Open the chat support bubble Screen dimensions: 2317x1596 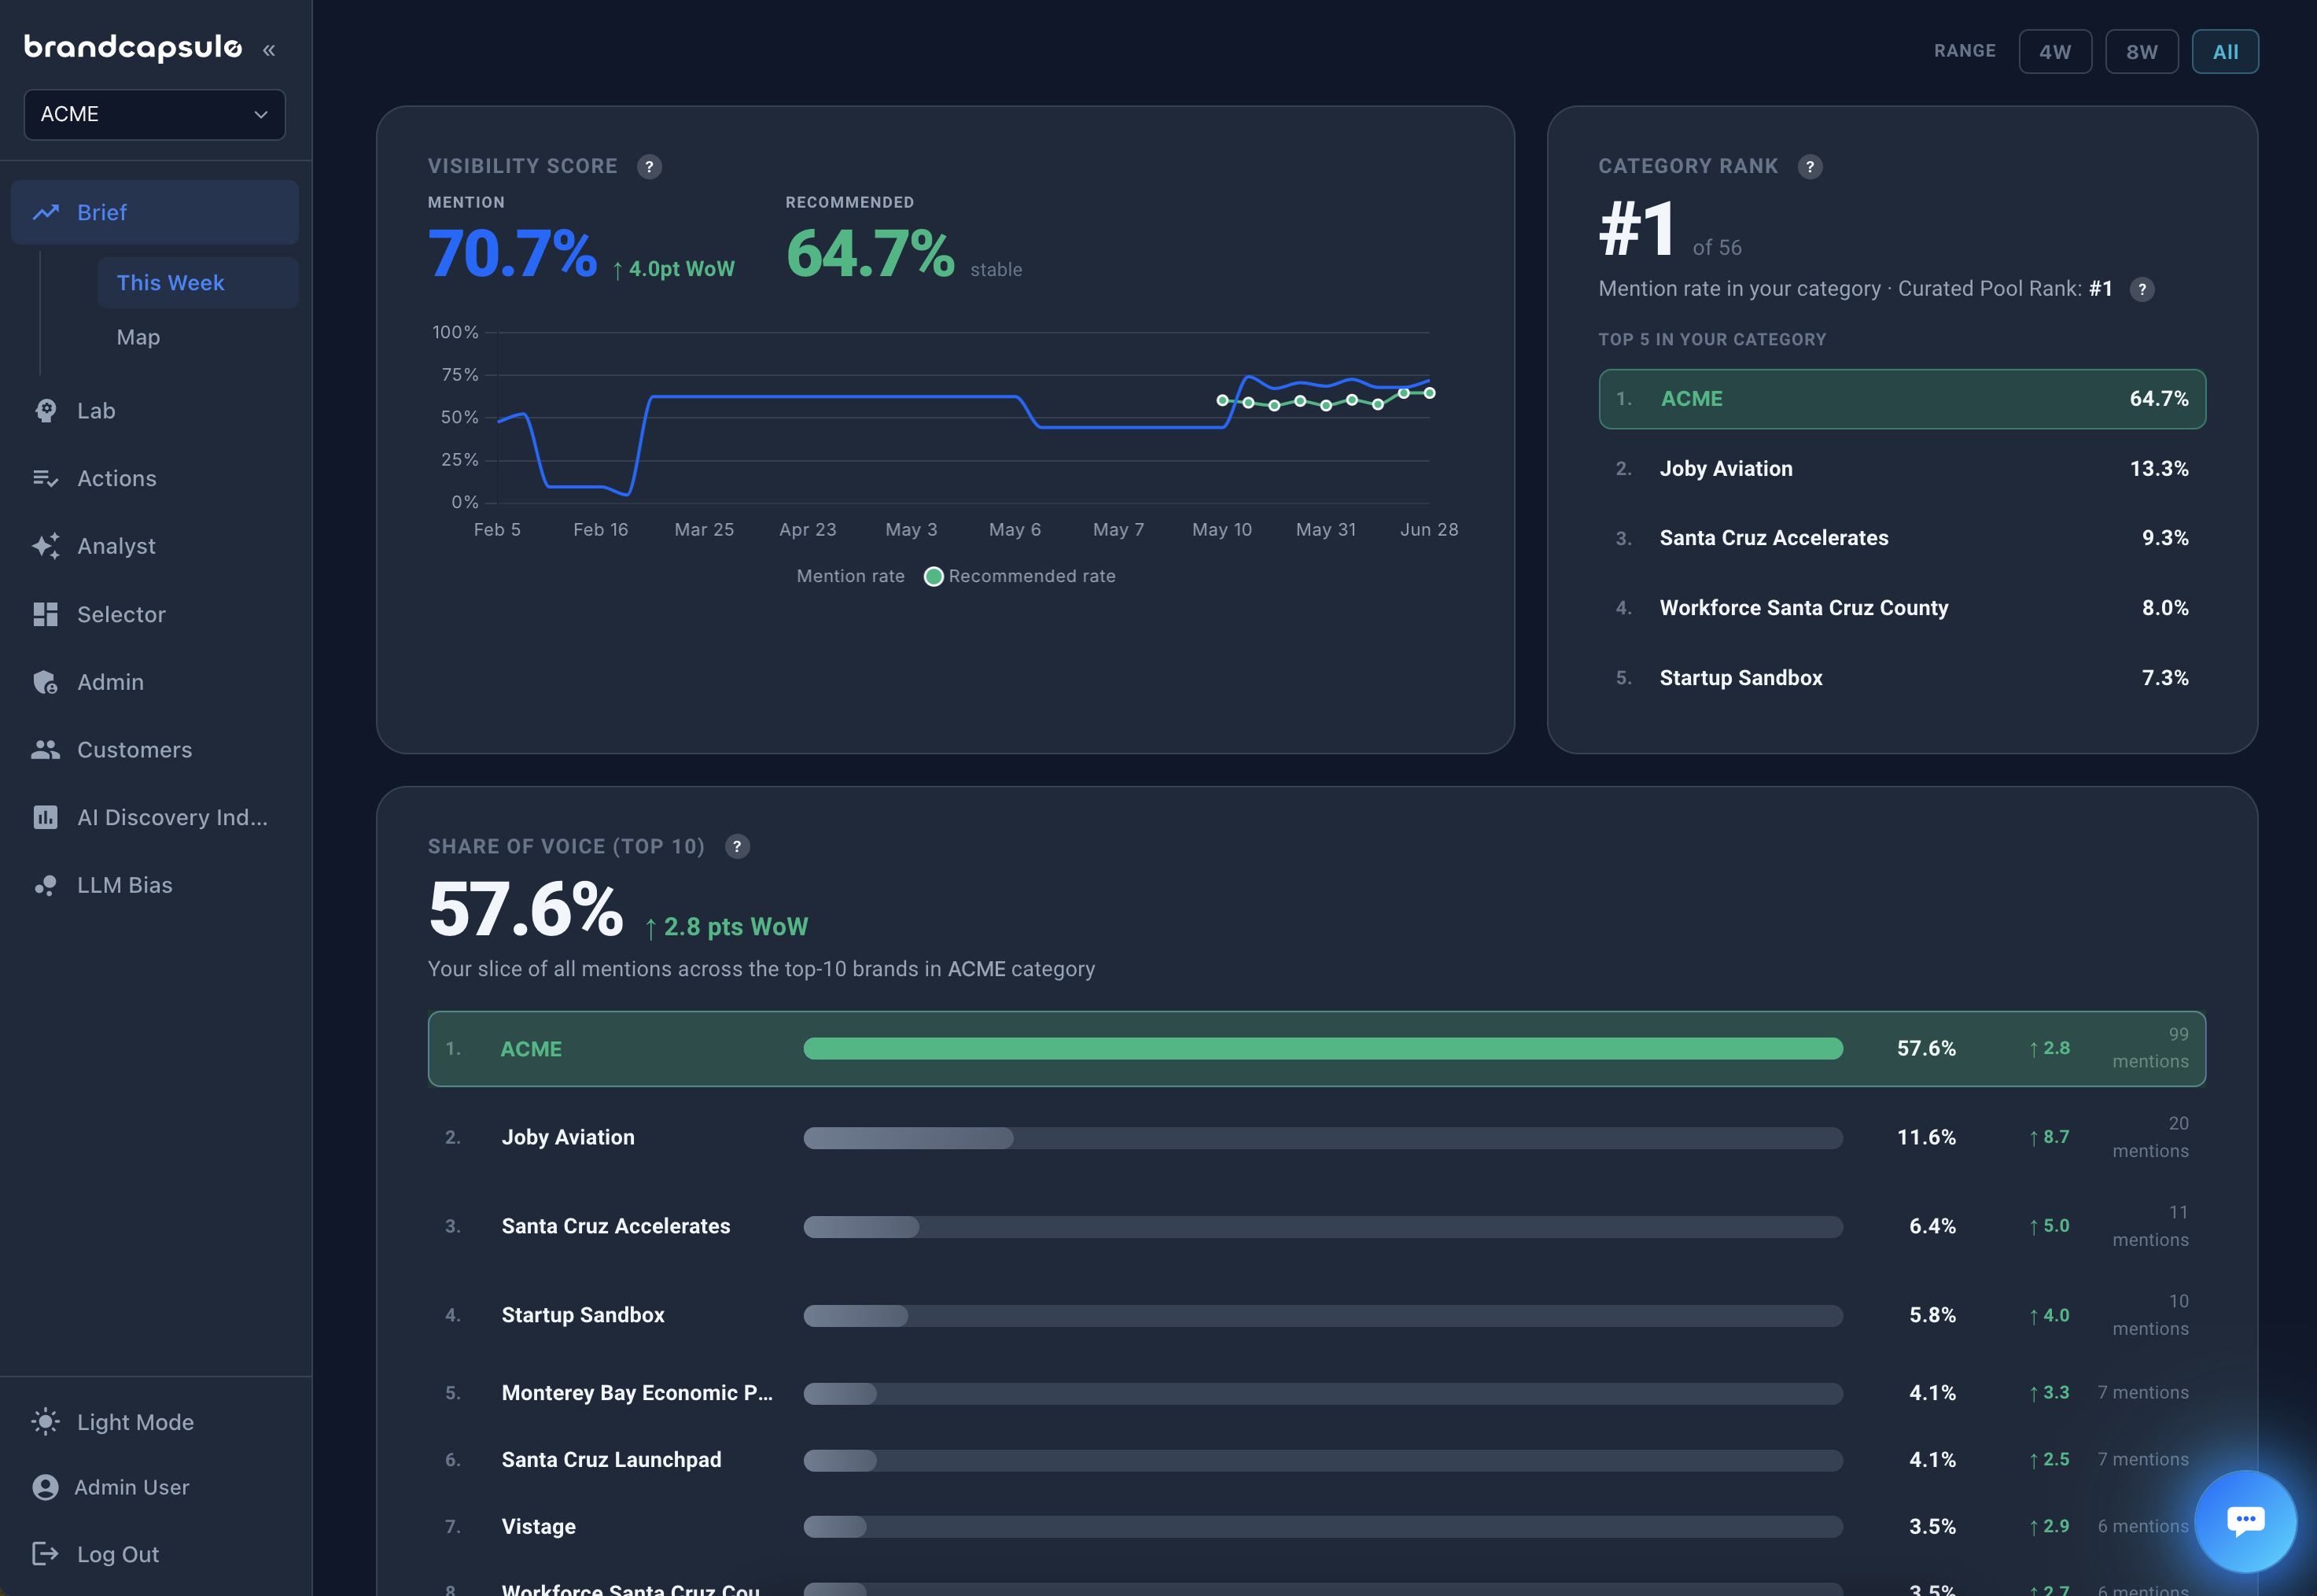click(2245, 1520)
